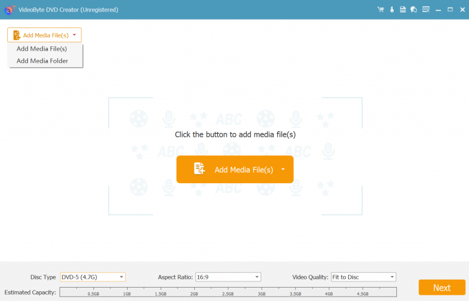Image resolution: width=469 pixels, height=301 pixels.
Task: Click the file icon on top-left Add Media button
Action: 16,35
